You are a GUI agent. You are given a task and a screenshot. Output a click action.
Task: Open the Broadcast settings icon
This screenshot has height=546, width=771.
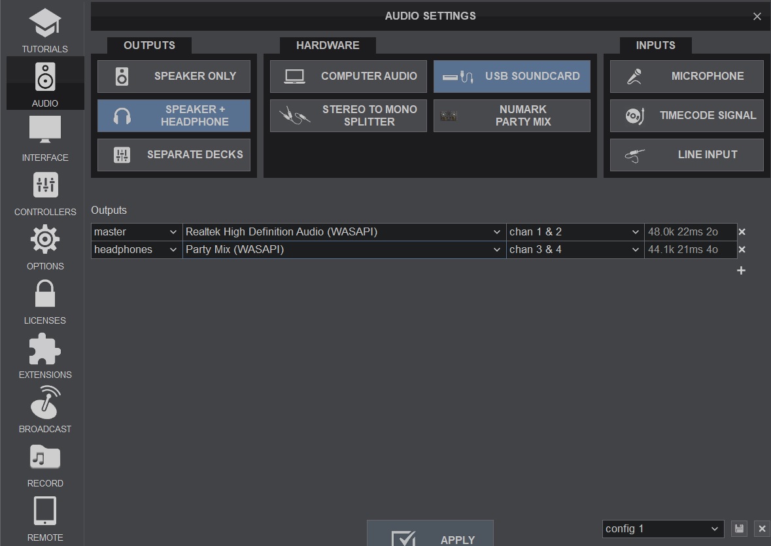[x=44, y=403]
